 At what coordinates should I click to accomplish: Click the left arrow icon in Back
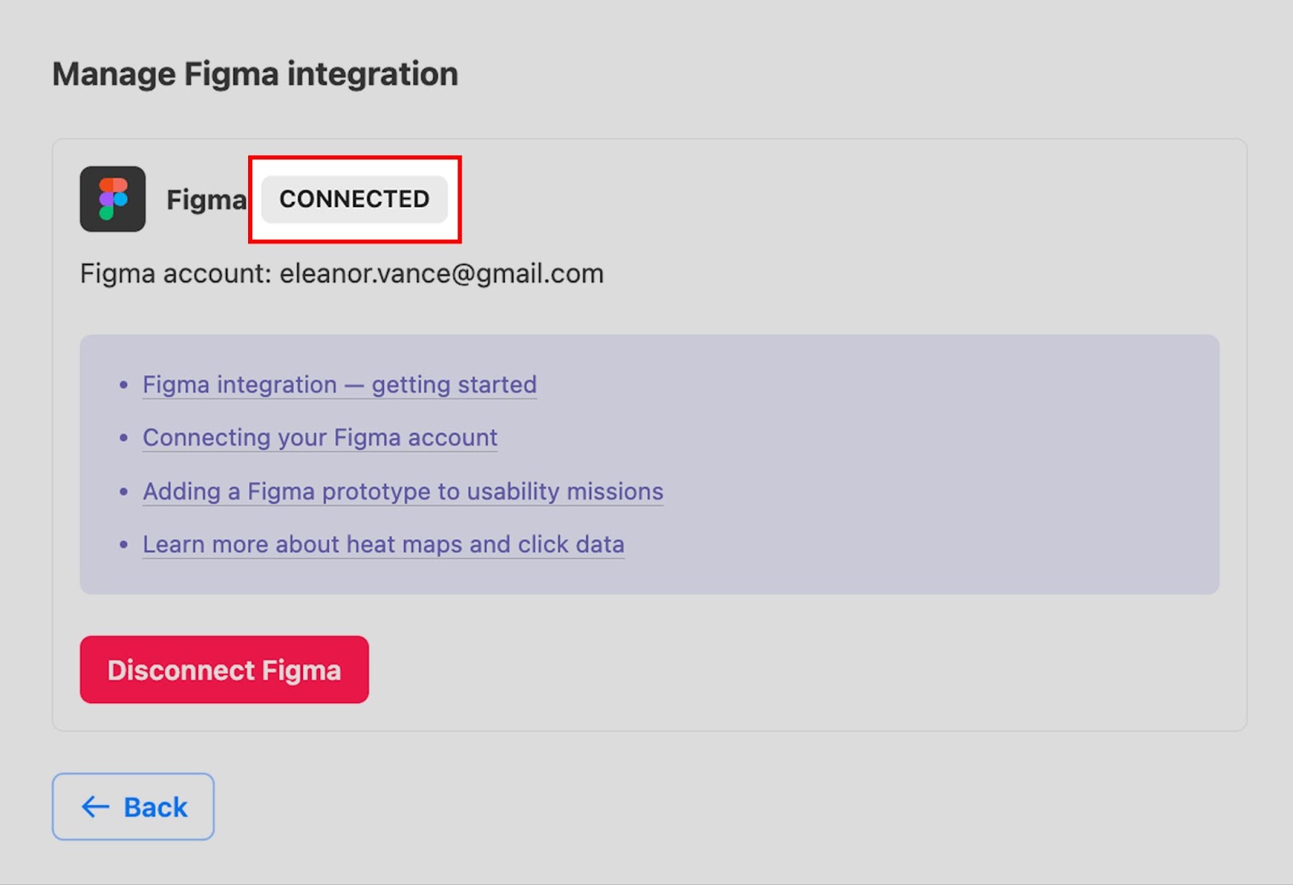tap(95, 807)
